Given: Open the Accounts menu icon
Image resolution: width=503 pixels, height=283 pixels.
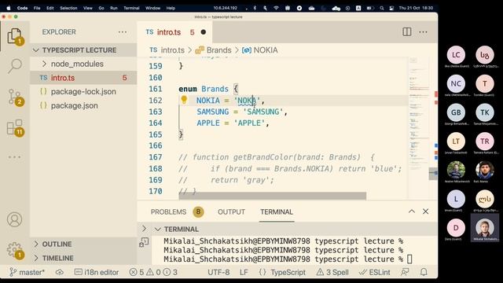Looking at the screenshot, I should 14,219.
